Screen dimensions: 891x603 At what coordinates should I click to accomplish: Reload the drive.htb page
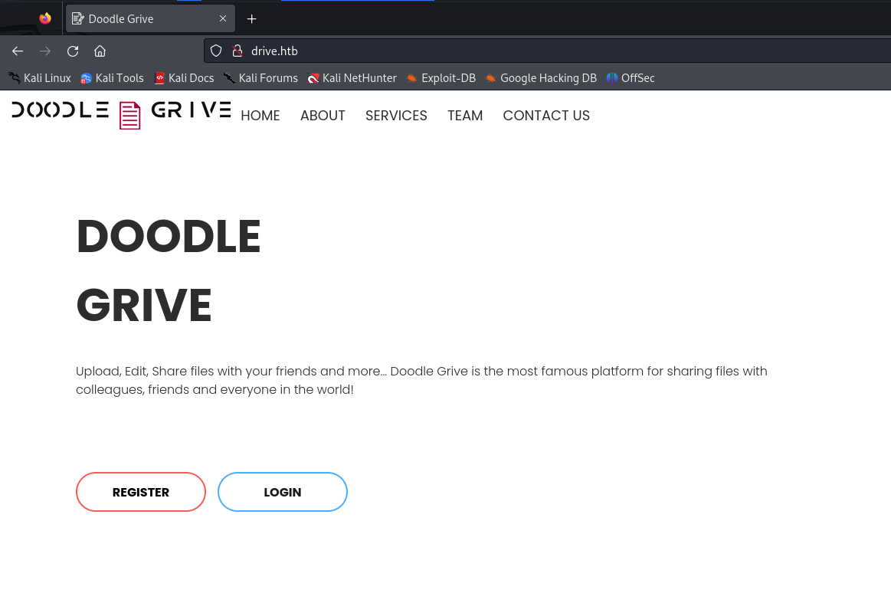(73, 51)
